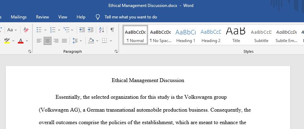
Task: Open the Mailings tab
Action: [19, 17]
